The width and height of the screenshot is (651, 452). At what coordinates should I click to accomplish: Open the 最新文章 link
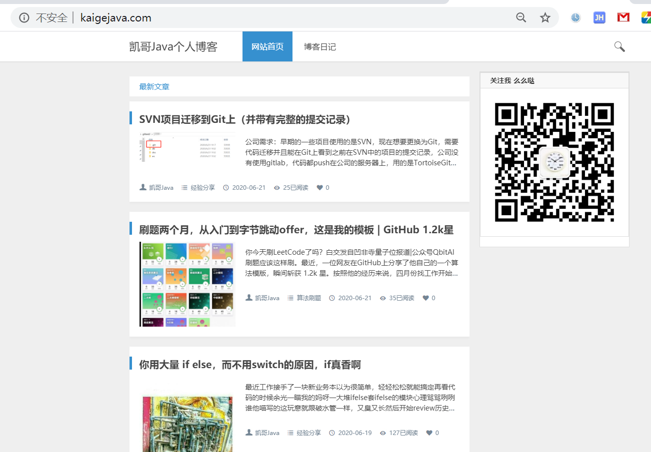tap(154, 86)
